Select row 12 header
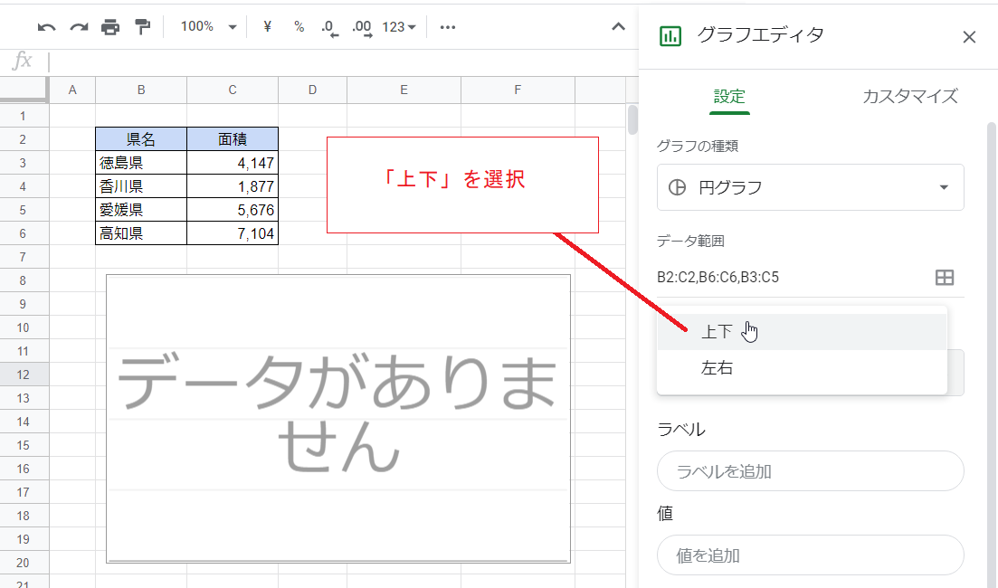998x588 pixels. pyautogui.click(x=23, y=375)
